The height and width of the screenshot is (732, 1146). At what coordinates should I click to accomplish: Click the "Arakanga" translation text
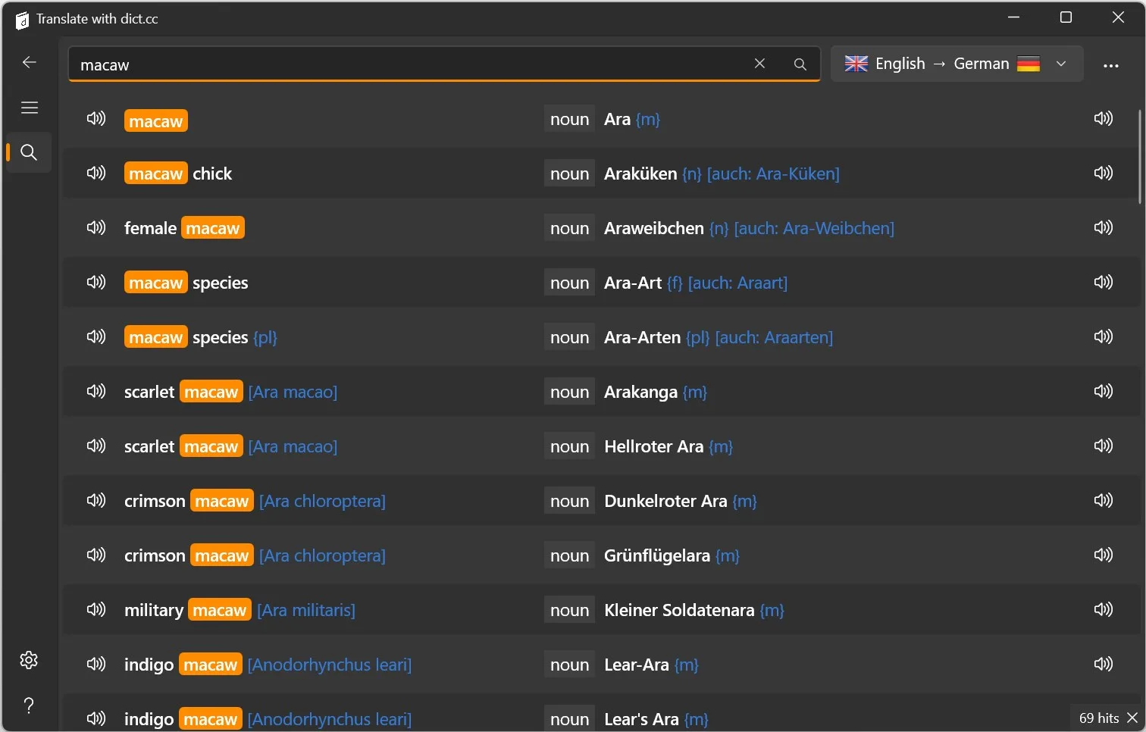pyautogui.click(x=640, y=392)
